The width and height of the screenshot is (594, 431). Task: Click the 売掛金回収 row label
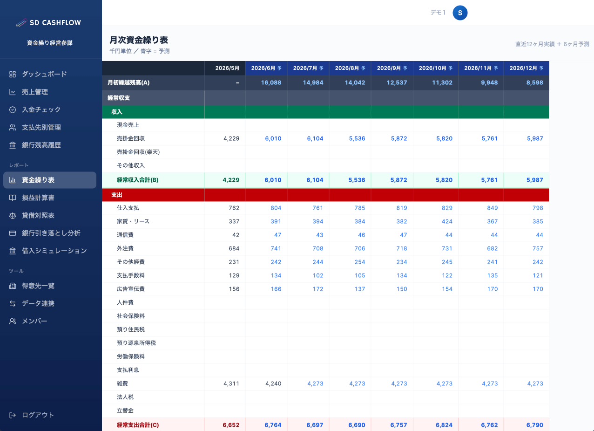pyautogui.click(x=131, y=138)
